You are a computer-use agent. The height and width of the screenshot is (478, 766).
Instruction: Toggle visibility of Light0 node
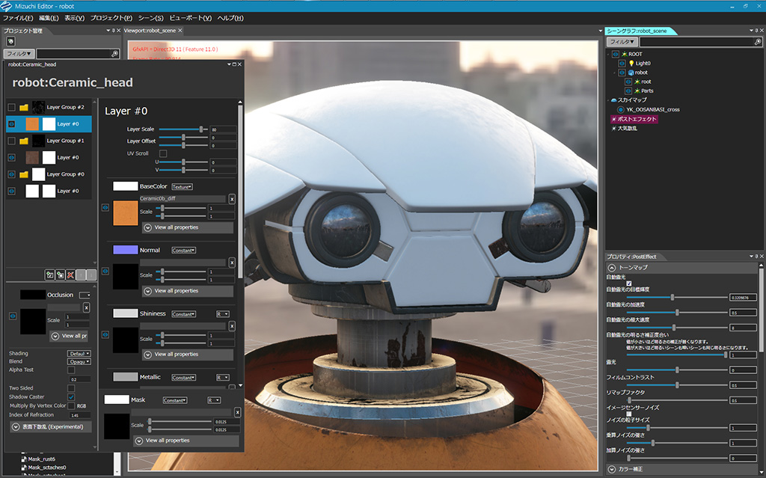point(621,64)
